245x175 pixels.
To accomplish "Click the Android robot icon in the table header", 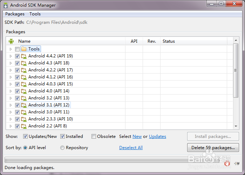I will tap(11, 41).
